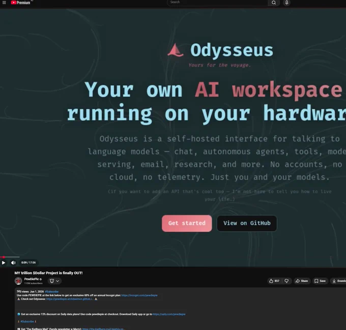Click the 'Yours for the voyage.' tagline
Viewport: 346px width, 330px height.
pyautogui.click(x=220, y=65)
